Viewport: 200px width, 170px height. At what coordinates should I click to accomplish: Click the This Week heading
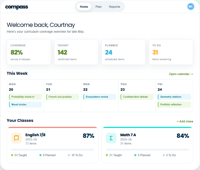pyautogui.click(x=17, y=73)
